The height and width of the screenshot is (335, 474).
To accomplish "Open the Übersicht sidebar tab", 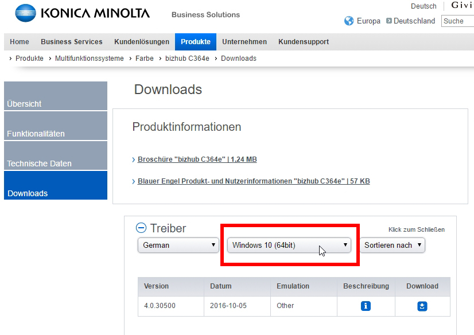I will tap(56, 96).
